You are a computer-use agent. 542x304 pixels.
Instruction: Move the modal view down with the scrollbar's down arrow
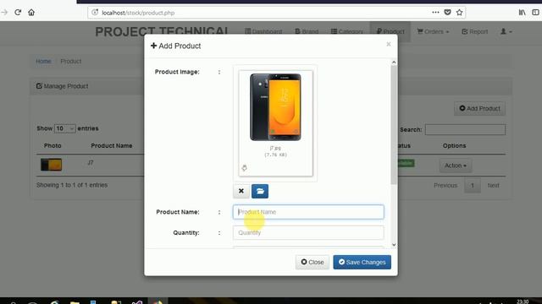[394, 245]
